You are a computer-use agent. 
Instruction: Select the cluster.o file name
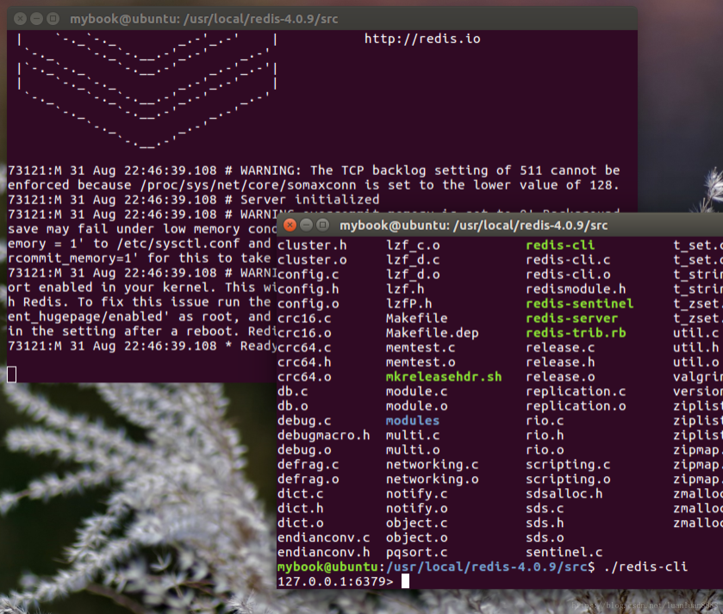click(312, 260)
